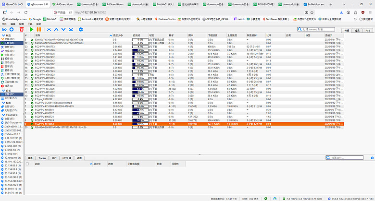The height and width of the screenshot is (201, 375).
Task: Reload the page with the browser refresh icon
Action: [26, 12]
